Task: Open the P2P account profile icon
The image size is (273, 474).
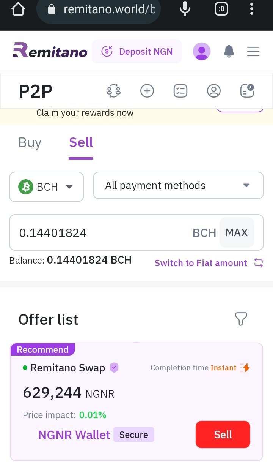Action: pos(214,91)
